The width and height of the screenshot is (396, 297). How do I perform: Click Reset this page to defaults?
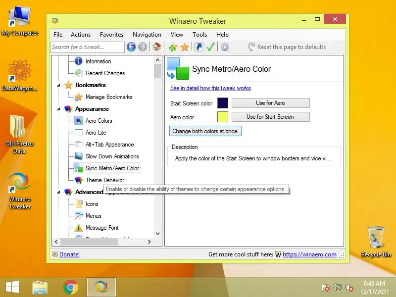click(x=287, y=47)
